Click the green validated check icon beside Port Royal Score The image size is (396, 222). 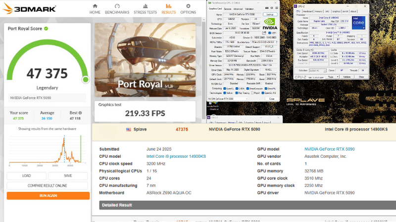pos(46,29)
